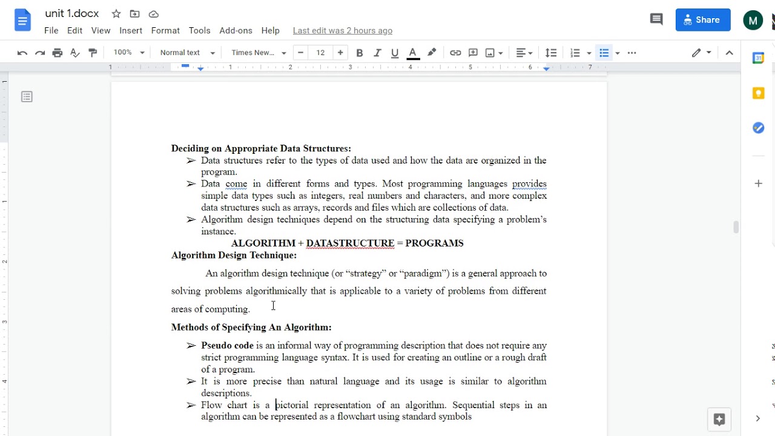Open the Help menu

coord(270,30)
